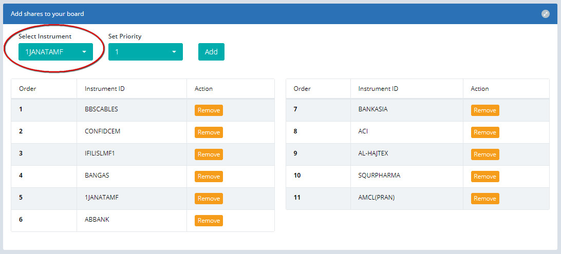Click the Add button
Screen dimensions: 561x254
pyautogui.click(x=211, y=52)
